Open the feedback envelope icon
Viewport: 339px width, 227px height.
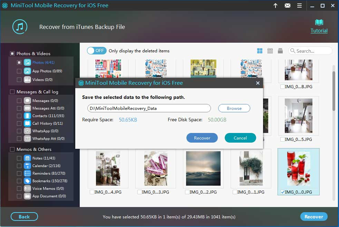point(288,6)
